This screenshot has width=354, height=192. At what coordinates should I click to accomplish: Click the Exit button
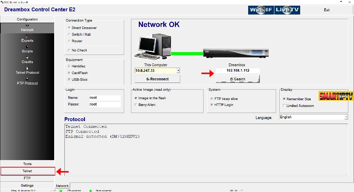pos(327,10)
